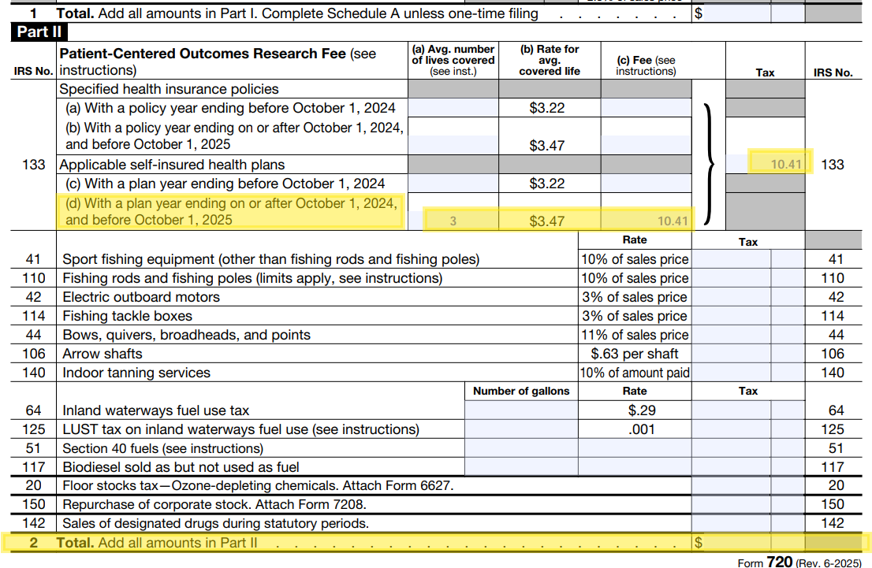Click tax dollars field for Indoor tanning services

coord(732,373)
